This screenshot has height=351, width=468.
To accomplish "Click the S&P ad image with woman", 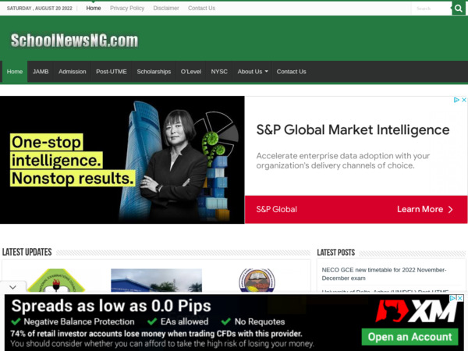I will click(122, 160).
